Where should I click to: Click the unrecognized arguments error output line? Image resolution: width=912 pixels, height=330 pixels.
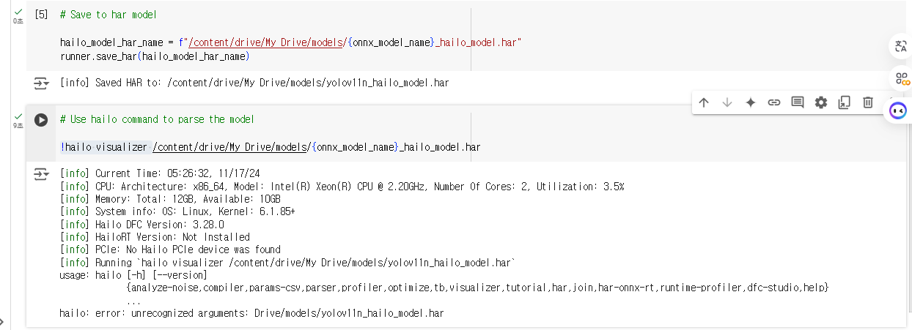click(251, 313)
